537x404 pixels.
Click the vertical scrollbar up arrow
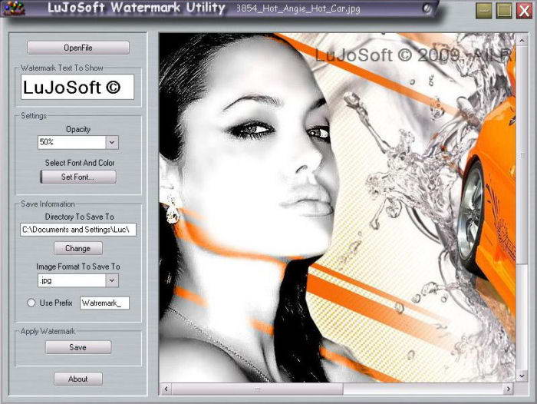click(x=522, y=41)
